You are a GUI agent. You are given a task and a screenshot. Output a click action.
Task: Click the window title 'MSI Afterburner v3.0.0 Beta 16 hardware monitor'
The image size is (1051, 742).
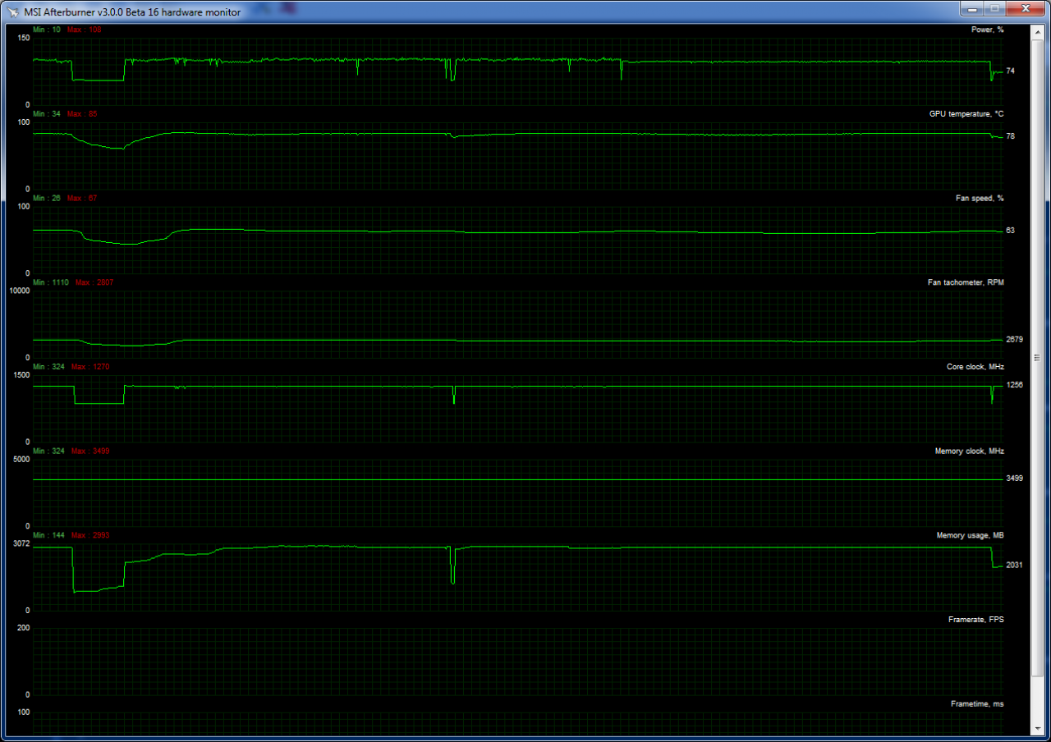(x=132, y=11)
